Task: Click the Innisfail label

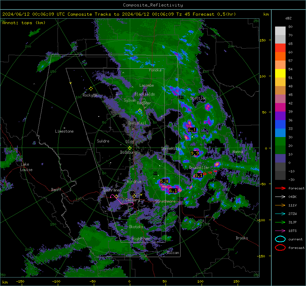Action: point(137,123)
